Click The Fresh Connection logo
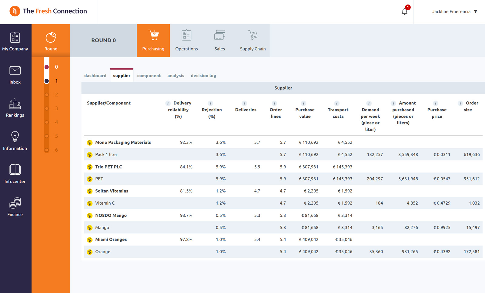The image size is (485, 293). (x=48, y=11)
